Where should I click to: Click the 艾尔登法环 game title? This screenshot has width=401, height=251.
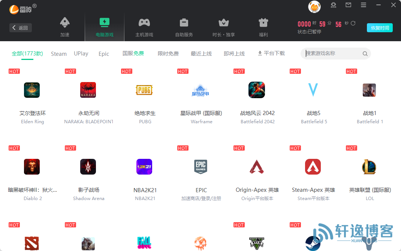click(x=33, y=113)
